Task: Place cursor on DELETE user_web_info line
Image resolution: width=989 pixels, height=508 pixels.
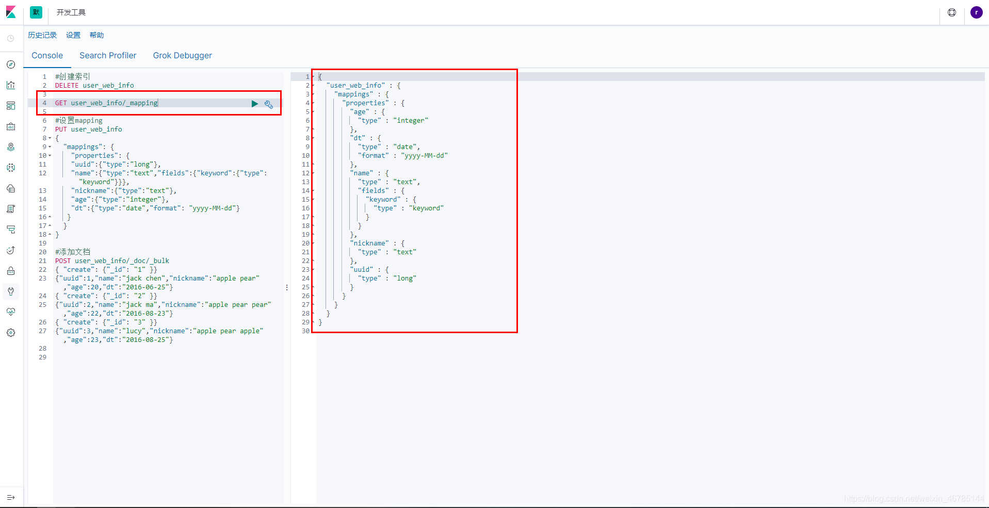Action: (x=94, y=86)
